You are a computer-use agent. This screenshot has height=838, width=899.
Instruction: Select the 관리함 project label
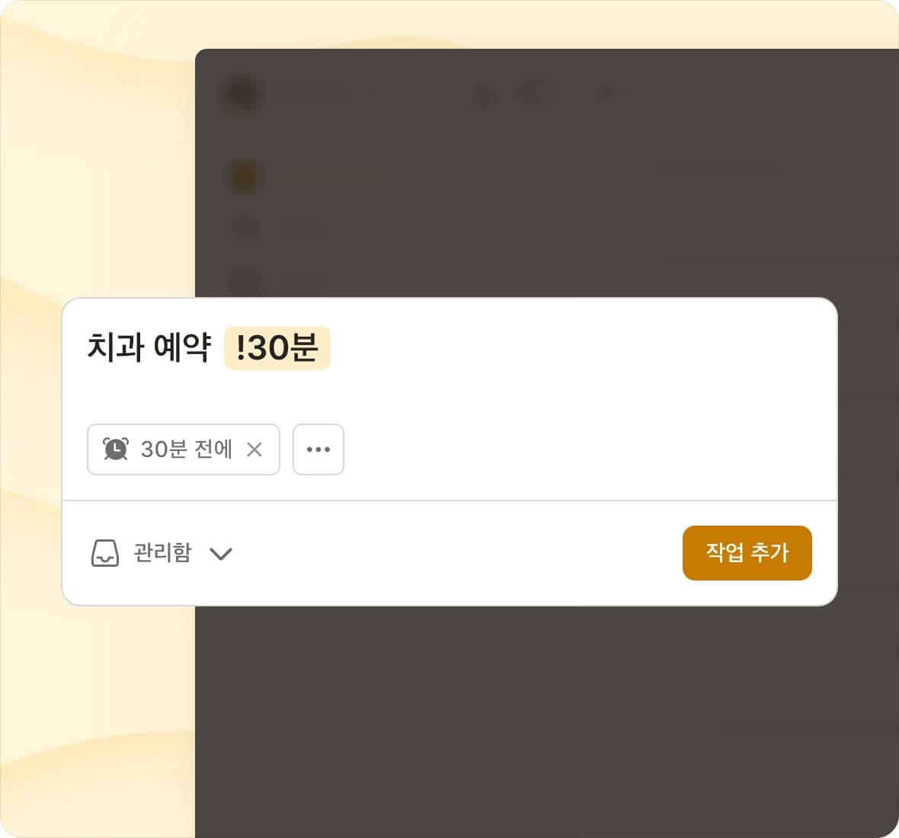[x=162, y=552]
